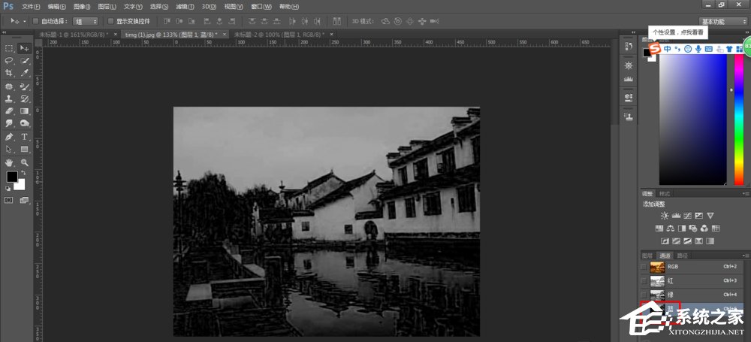Check the 显示变换控件 option
The image size is (751, 342).
pos(110,21)
